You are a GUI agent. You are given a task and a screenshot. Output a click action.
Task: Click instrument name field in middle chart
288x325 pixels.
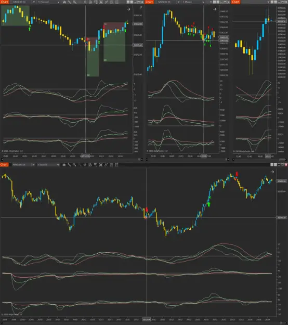[x=167, y=2]
